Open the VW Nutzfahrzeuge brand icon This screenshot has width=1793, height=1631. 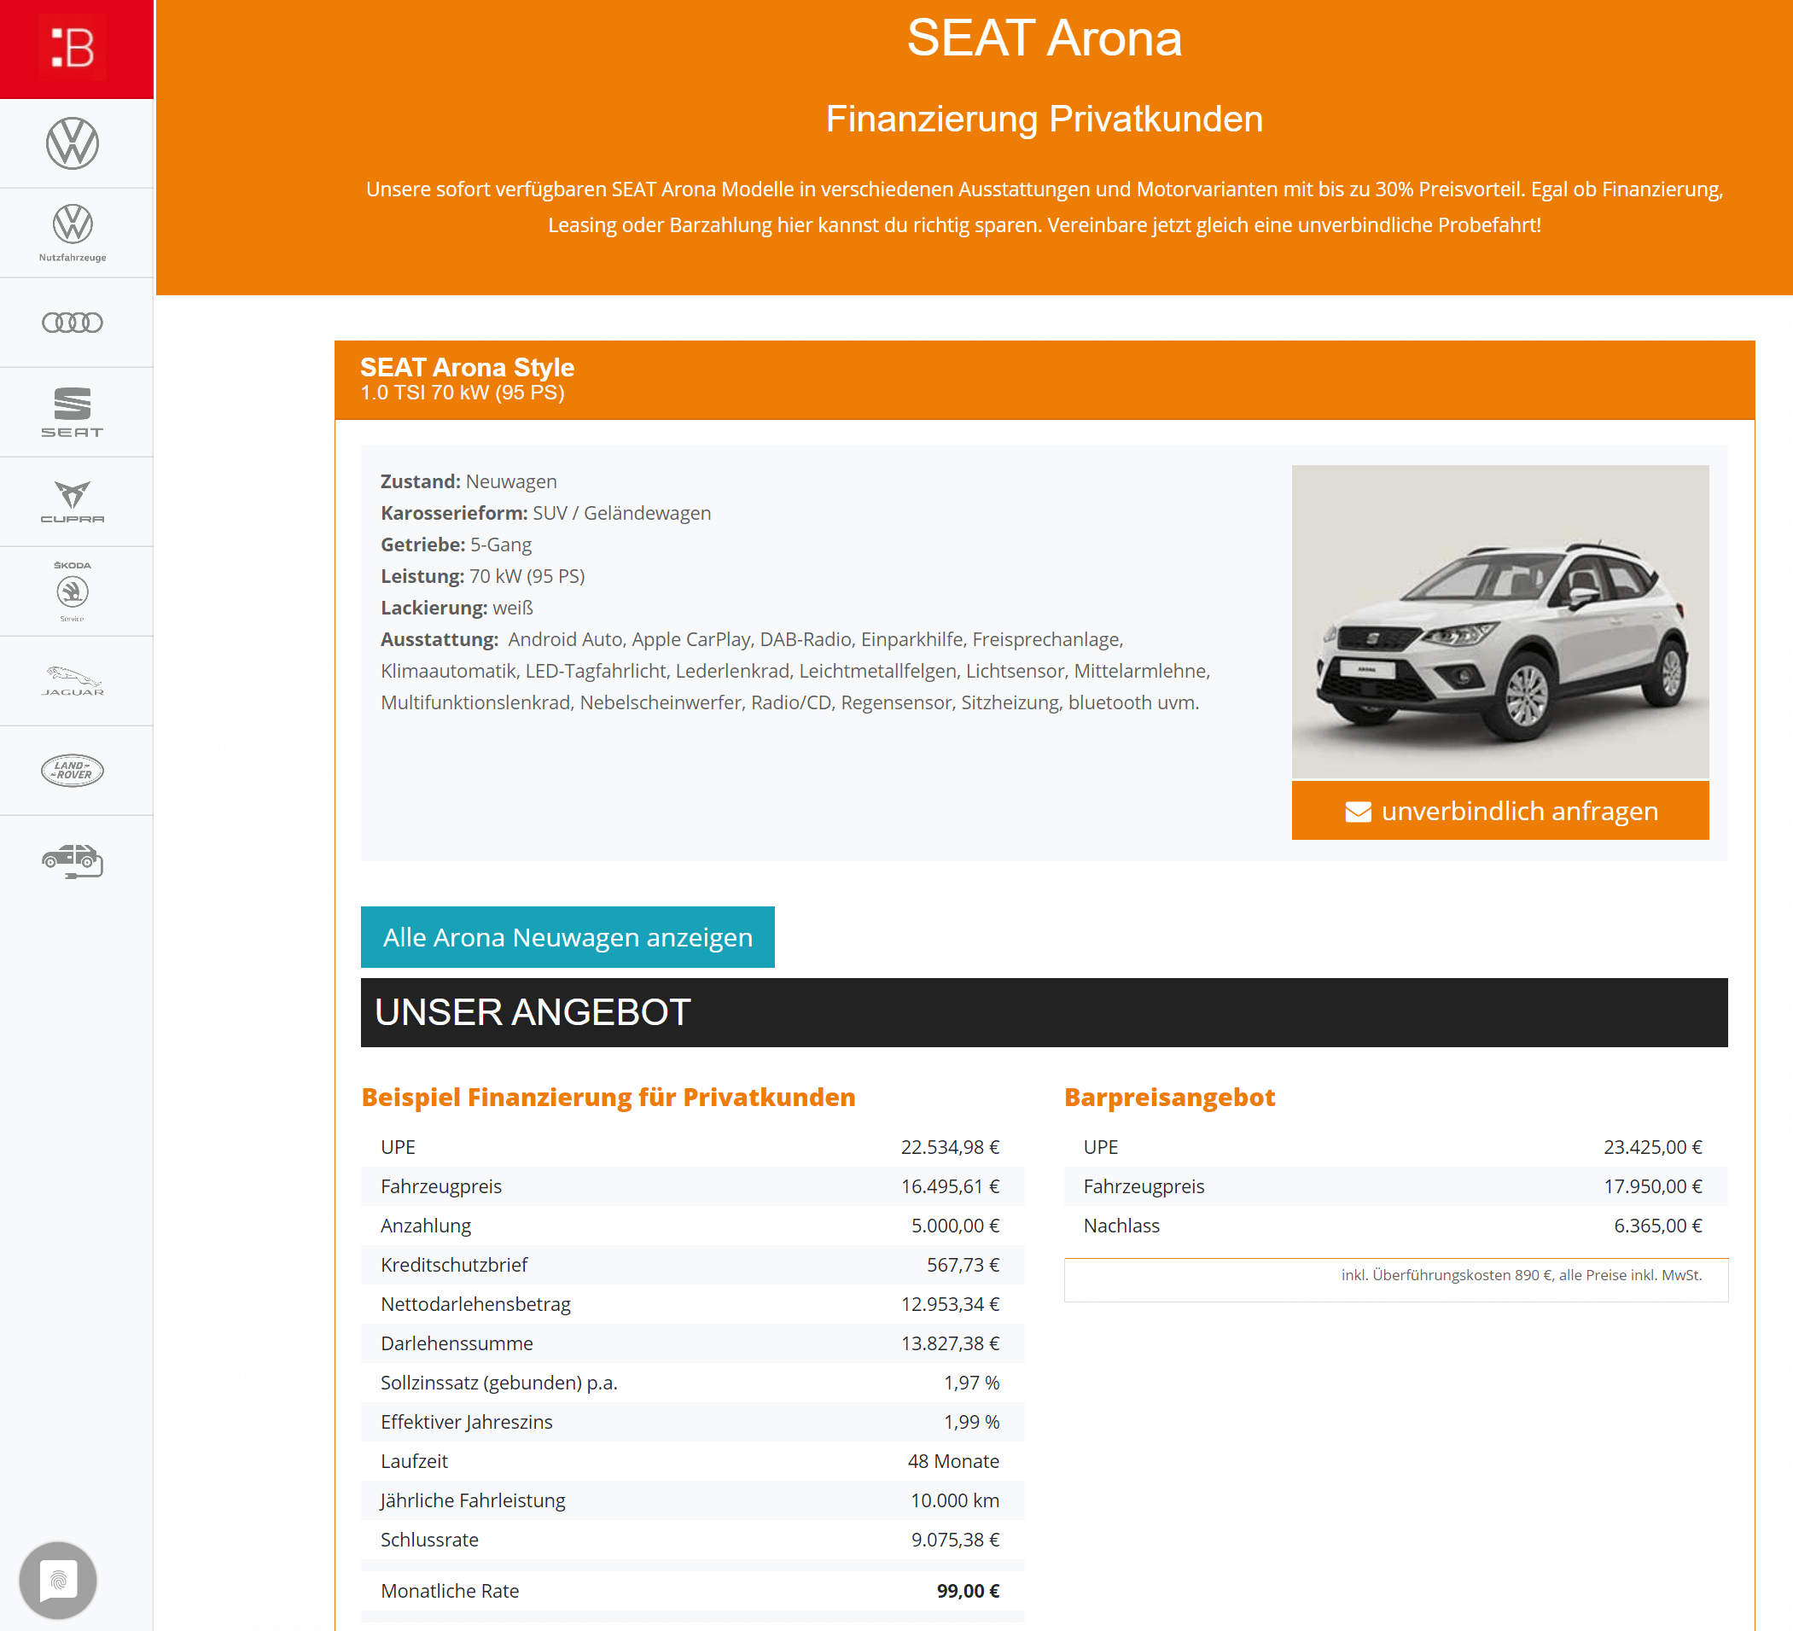click(72, 232)
